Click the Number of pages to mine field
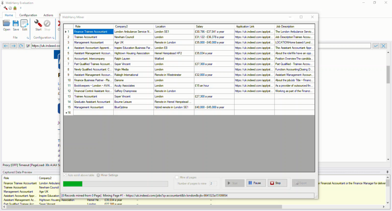This screenshot has height=211, width=392. coord(213,183)
